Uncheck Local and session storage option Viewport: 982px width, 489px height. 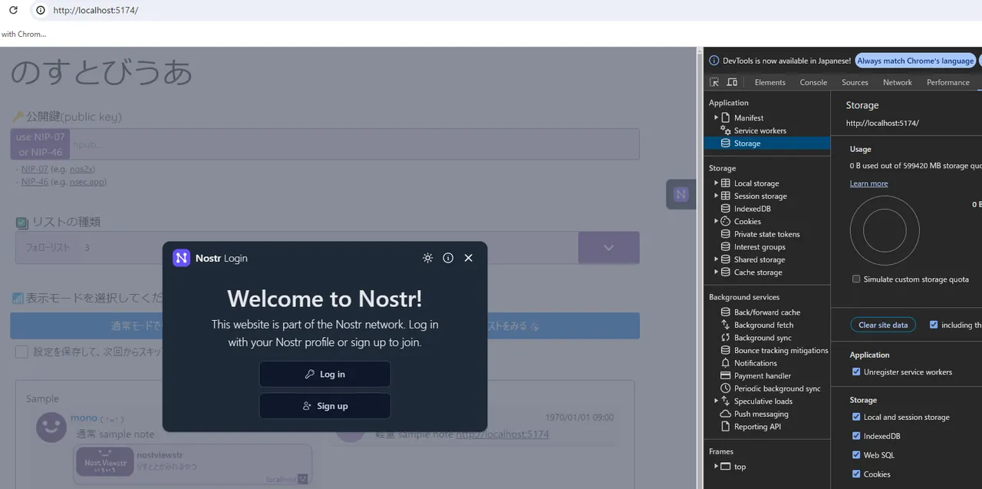point(856,418)
